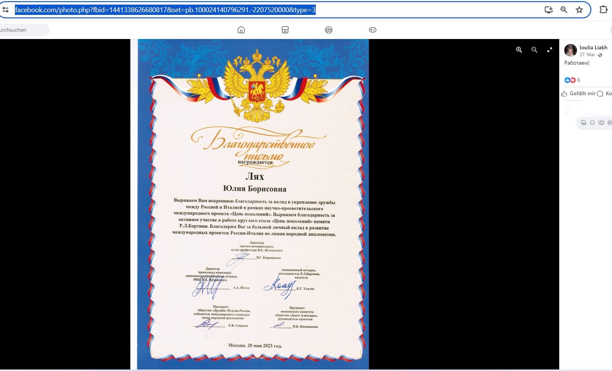Viewport: 612px width, 371px height.
Task: View reactions via the blue like icon
Action: point(567,80)
